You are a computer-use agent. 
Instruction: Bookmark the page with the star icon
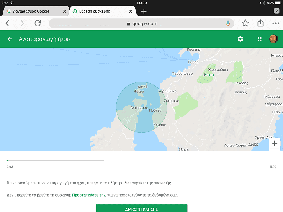(x=245, y=23)
